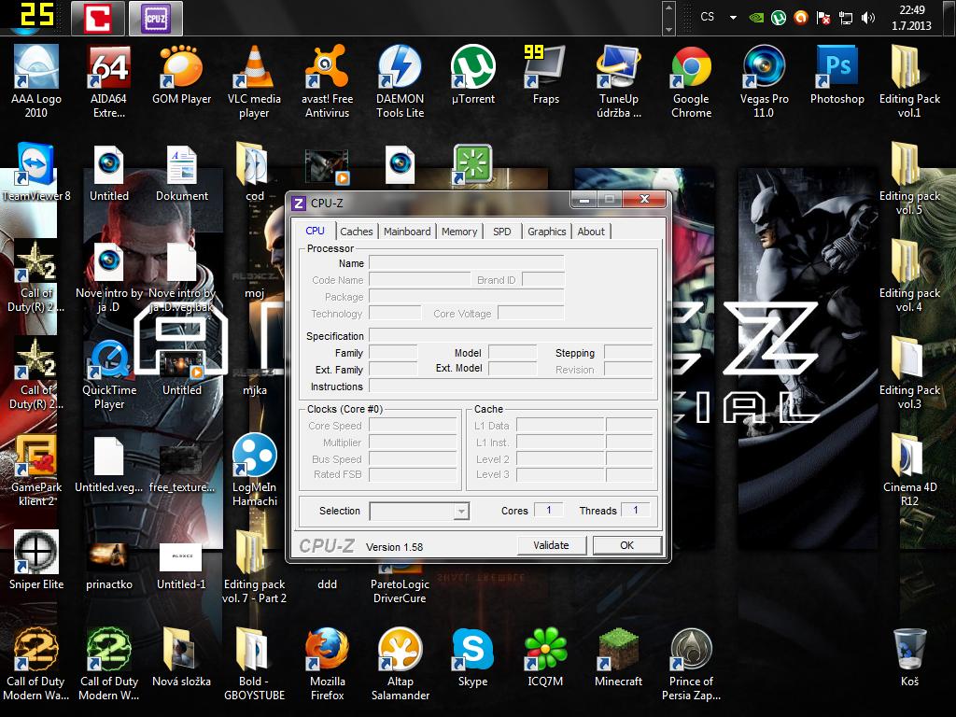Viewport: 956px width, 717px height.
Task: Open the Mozilla Firefox shortcut
Action: (x=327, y=651)
